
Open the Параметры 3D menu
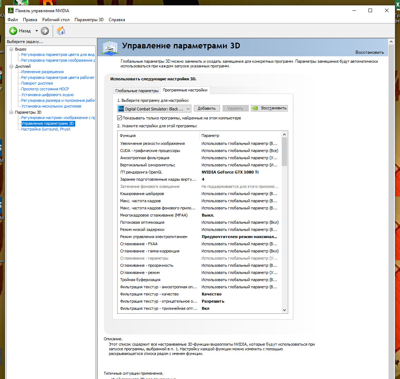tap(89, 20)
